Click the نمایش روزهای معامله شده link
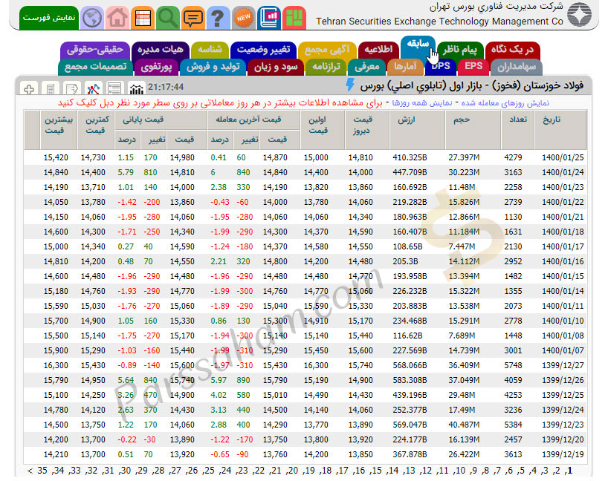Viewport: 608px width, 481px height. (x=505, y=103)
